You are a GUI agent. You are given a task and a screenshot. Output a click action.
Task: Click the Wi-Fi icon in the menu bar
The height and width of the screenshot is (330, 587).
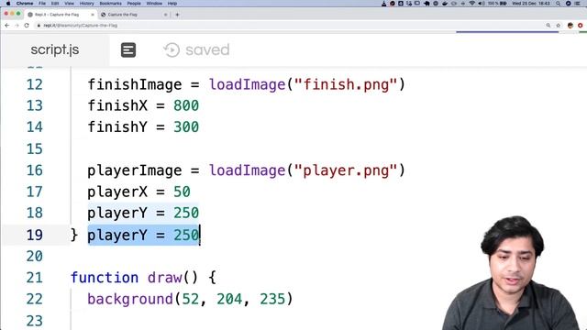471,4
